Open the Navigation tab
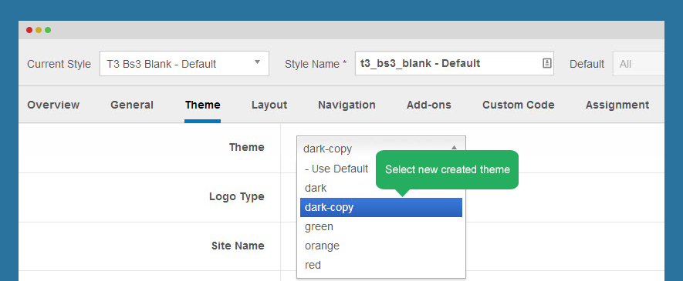The image size is (683, 281). [x=347, y=105]
